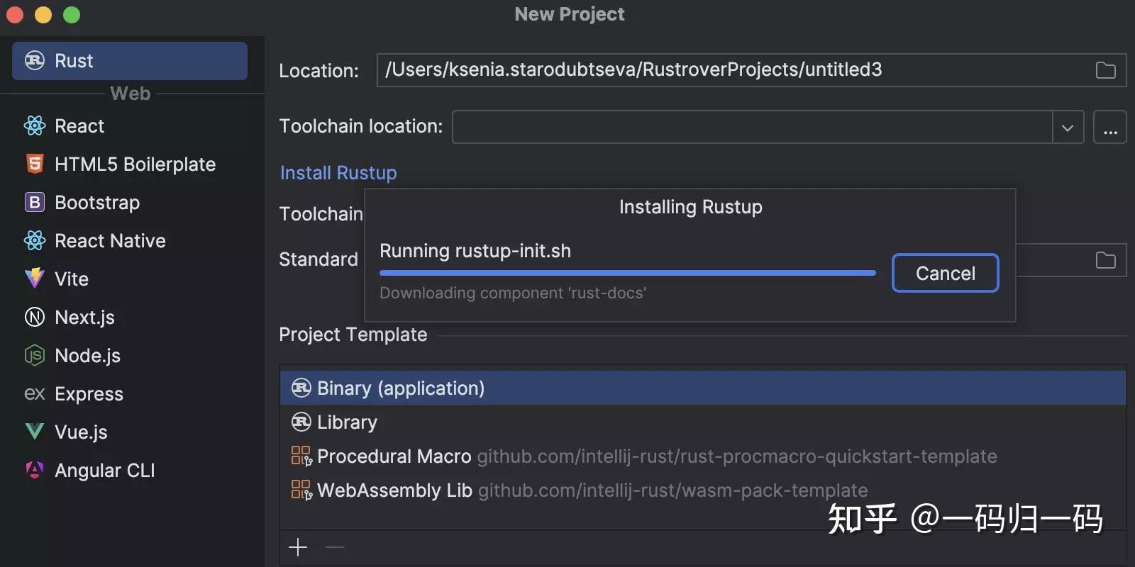1135x567 pixels.
Task: Pick the HTML5 Boilerplate icon
Action: tap(35, 164)
